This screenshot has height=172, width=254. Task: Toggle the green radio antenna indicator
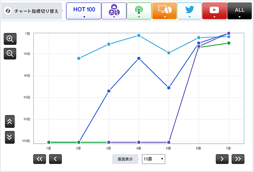tap(139, 10)
